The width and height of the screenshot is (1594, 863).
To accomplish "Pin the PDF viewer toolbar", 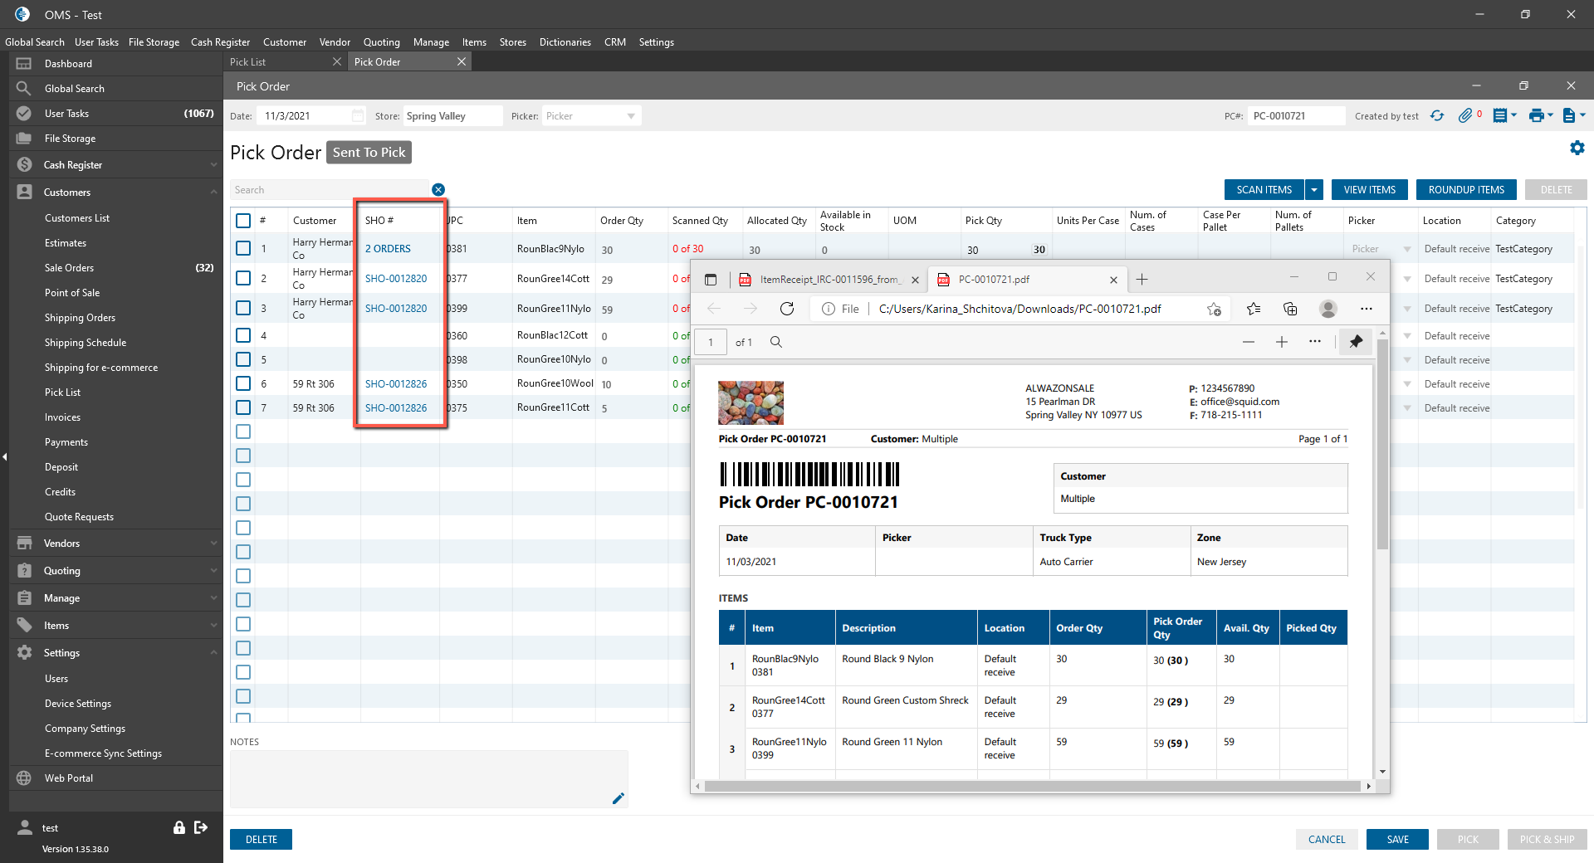I will tap(1356, 342).
